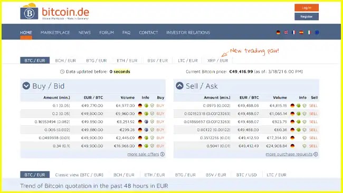Image resolution: width=343 pixels, height=193 pixels.
Task: Select the bottom BTC / EUR chart tab
Action: point(35,175)
